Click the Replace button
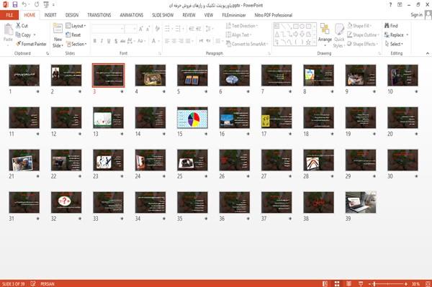Viewport: 432px width, 287px height. [x=396, y=35]
